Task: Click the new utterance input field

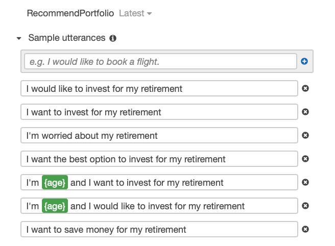Action: tap(159, 62)
